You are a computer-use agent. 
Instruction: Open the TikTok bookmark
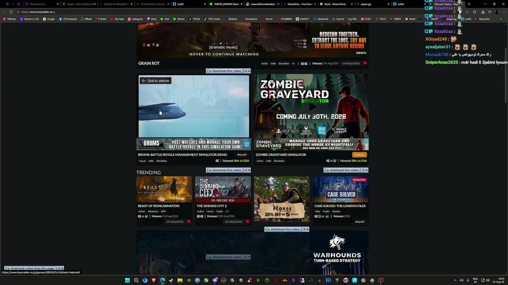tap(194, 19)
